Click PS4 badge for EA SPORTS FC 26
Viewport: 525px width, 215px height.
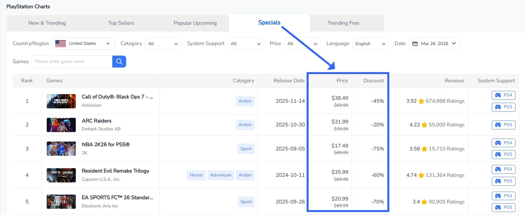coord(503,196)
